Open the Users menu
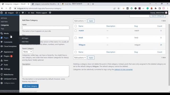Viewport: 170px width, 95px height. coord(6,60)
